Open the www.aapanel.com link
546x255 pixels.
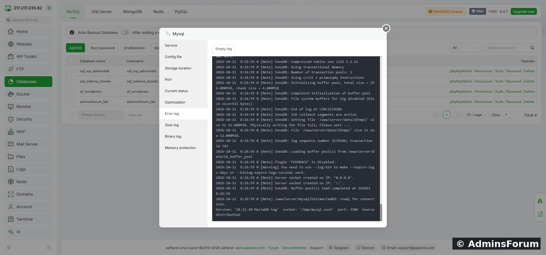[x=250, y=248]
